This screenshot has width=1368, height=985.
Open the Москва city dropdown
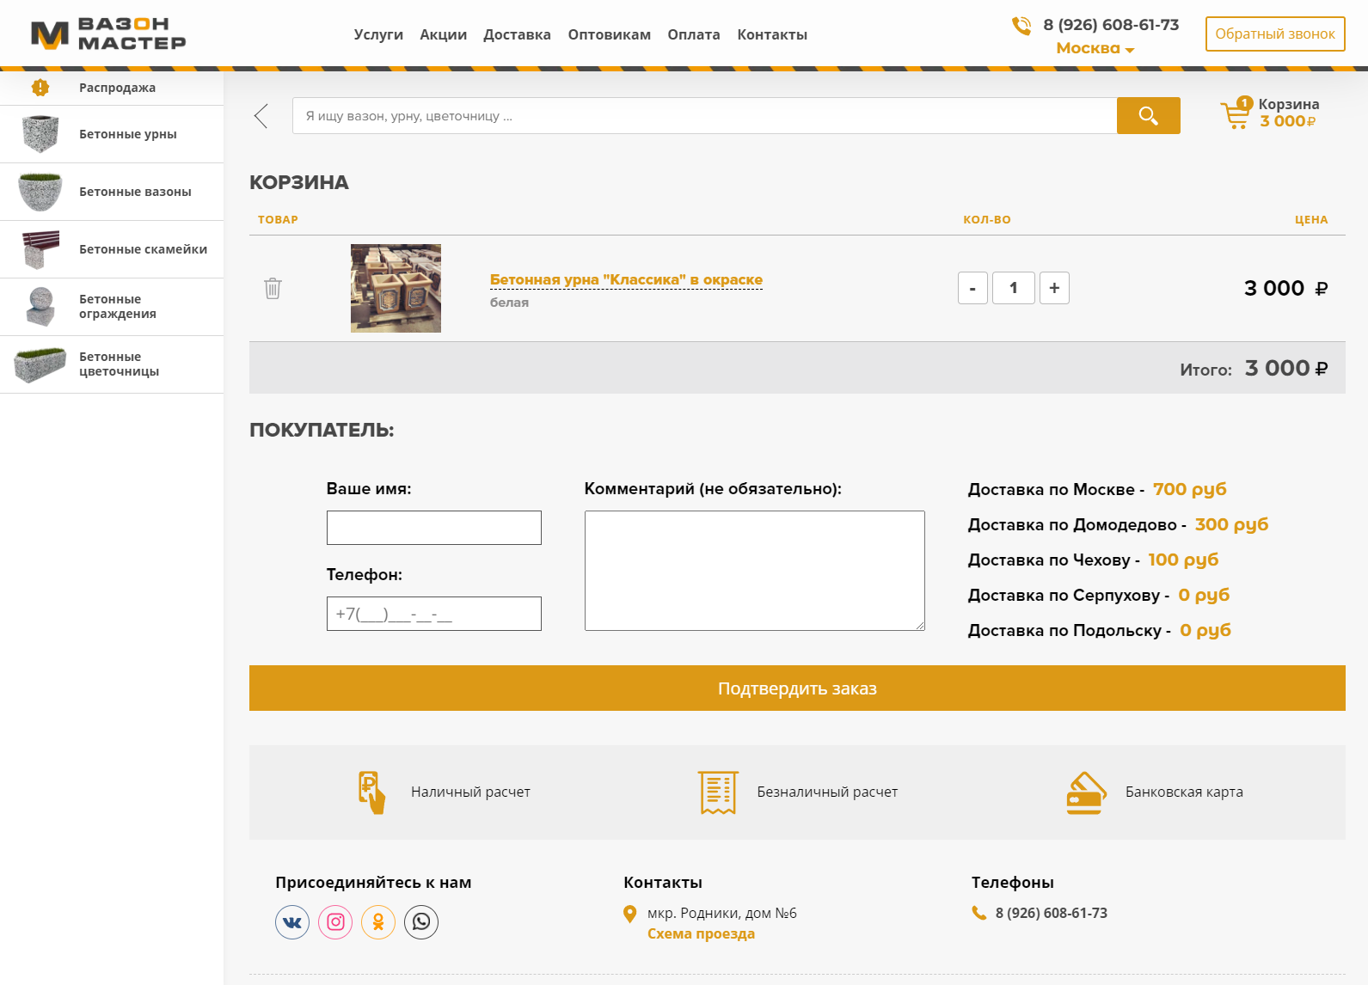coord(1095,48)
